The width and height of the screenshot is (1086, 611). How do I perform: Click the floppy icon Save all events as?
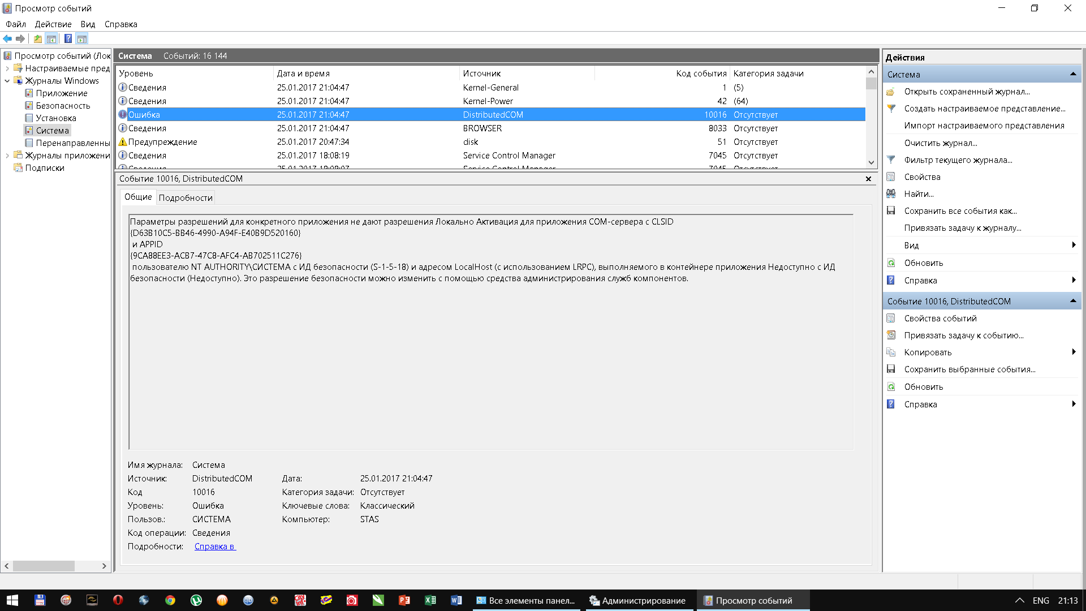(x=891, y=211)
